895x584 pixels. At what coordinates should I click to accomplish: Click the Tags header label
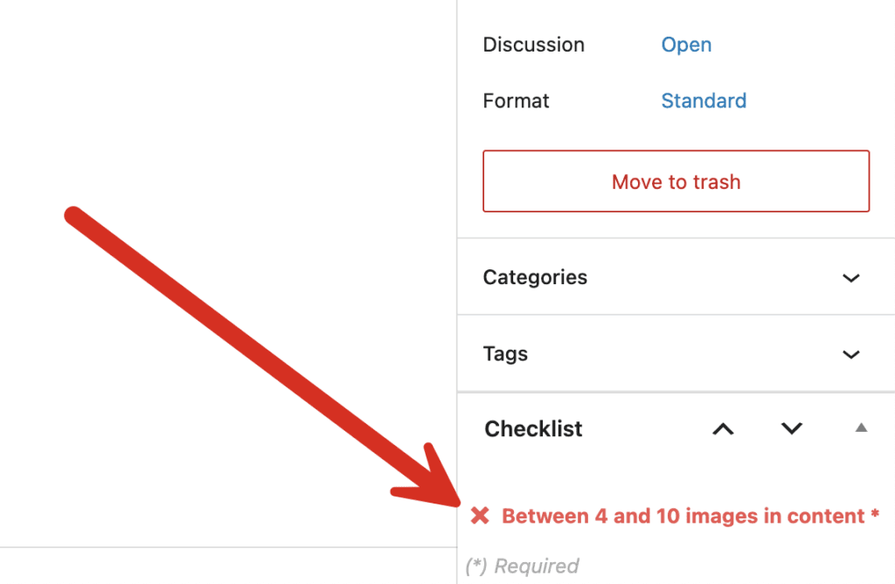coord(505,354)
